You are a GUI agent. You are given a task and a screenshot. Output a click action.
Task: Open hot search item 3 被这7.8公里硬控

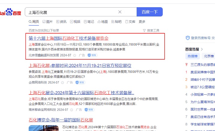click(x=203, y=87)
